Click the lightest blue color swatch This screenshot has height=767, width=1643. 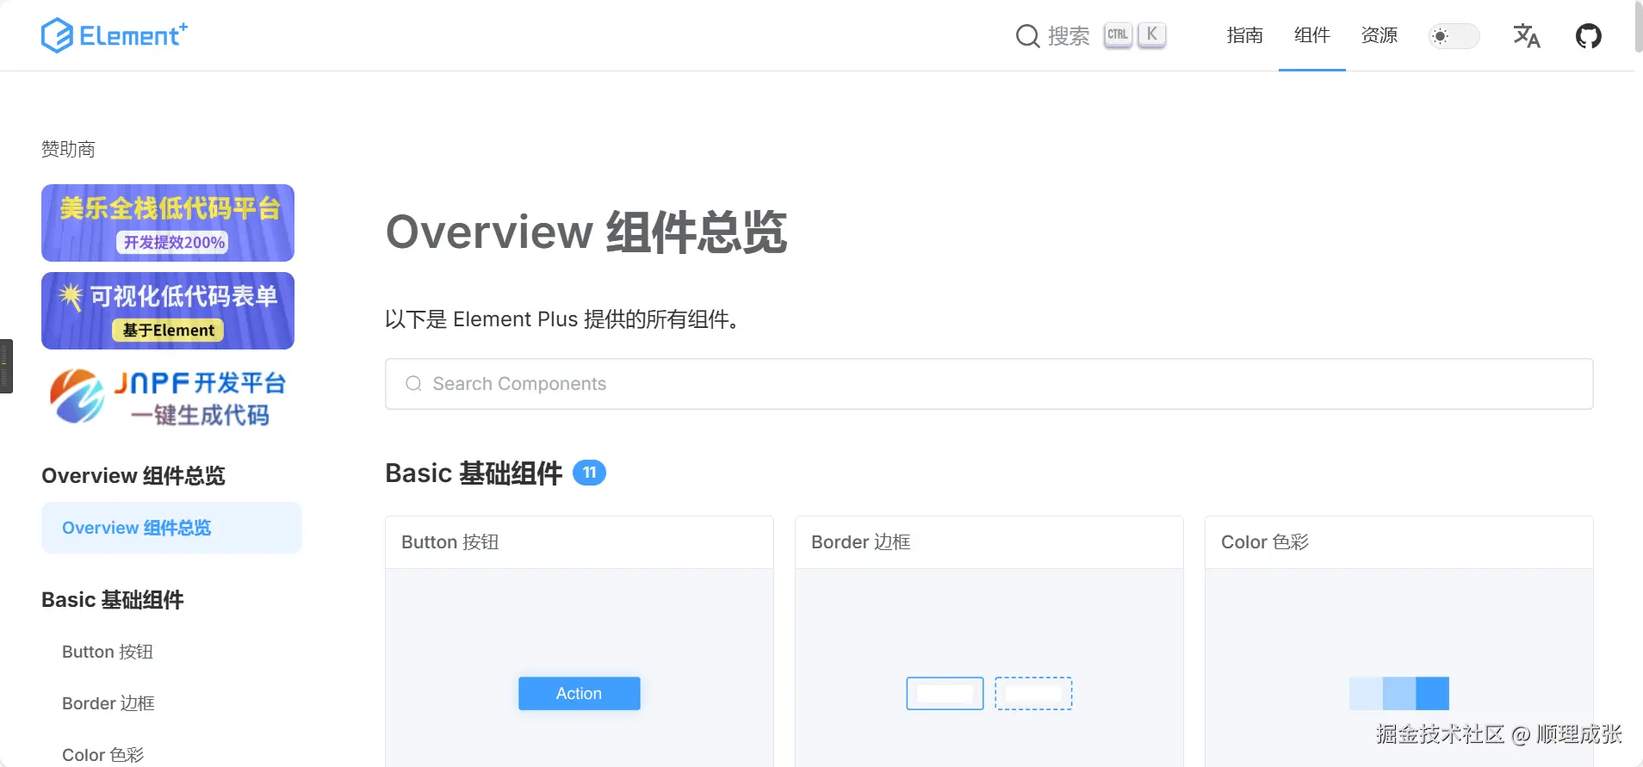tap(1366, 694)
